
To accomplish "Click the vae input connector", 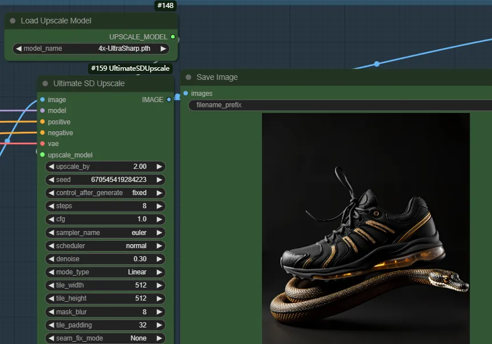I will (42, 144).
